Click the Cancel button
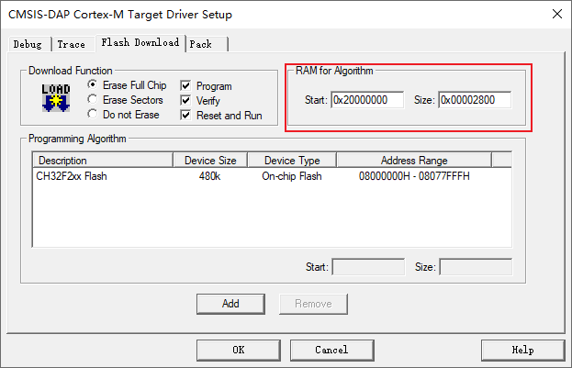The width and height of the screenshot is (572, 368). [x=331, y=350]
